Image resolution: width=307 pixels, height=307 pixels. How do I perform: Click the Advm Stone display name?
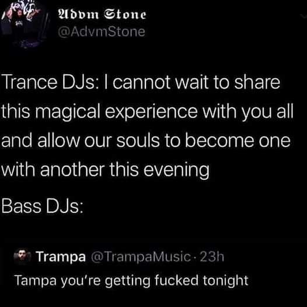point(102,15)
